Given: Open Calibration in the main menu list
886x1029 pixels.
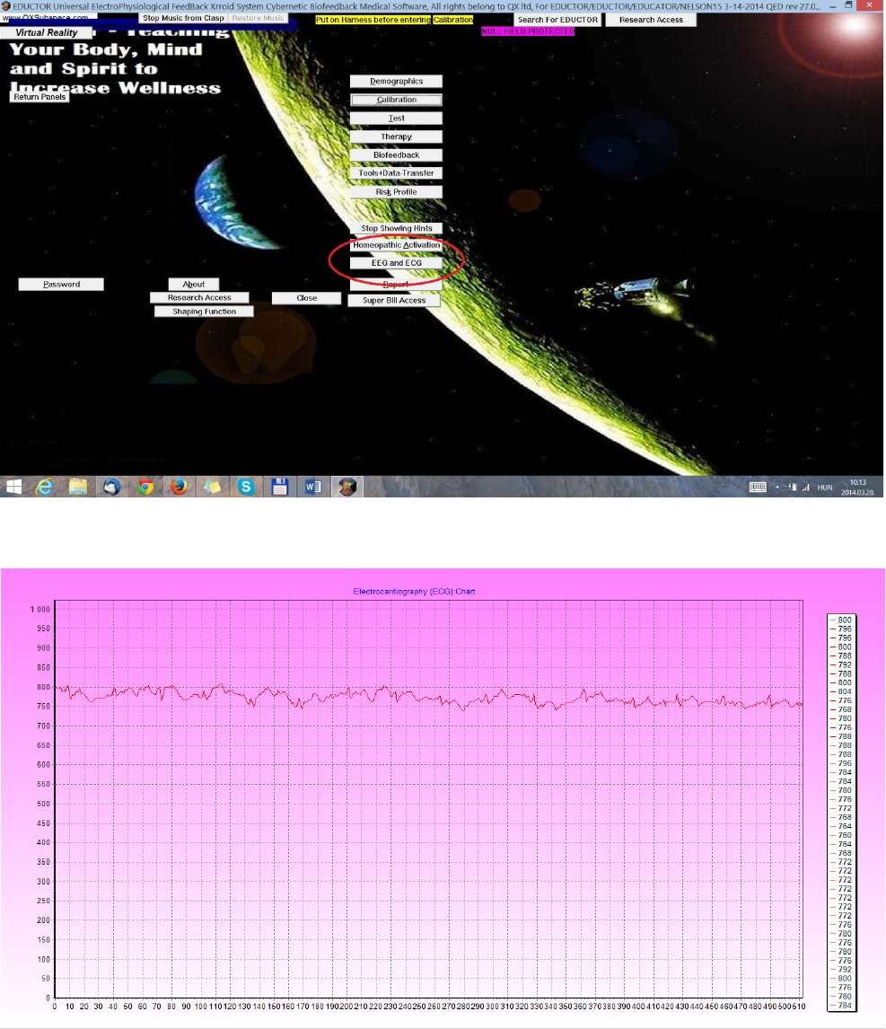Looking at the screenshot, I should tap(397, 100).
